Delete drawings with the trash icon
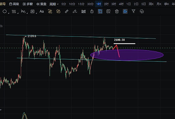 [x=117, y=11]
